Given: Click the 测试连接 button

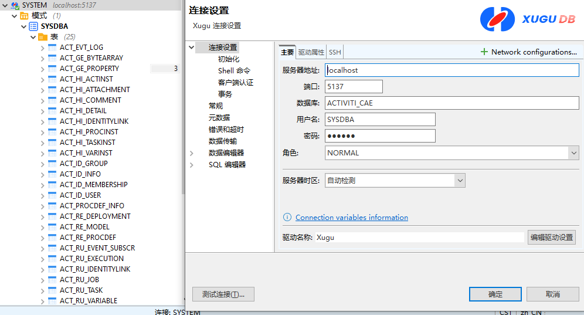Looking at the screenshot, I should (x=223, y=294).
